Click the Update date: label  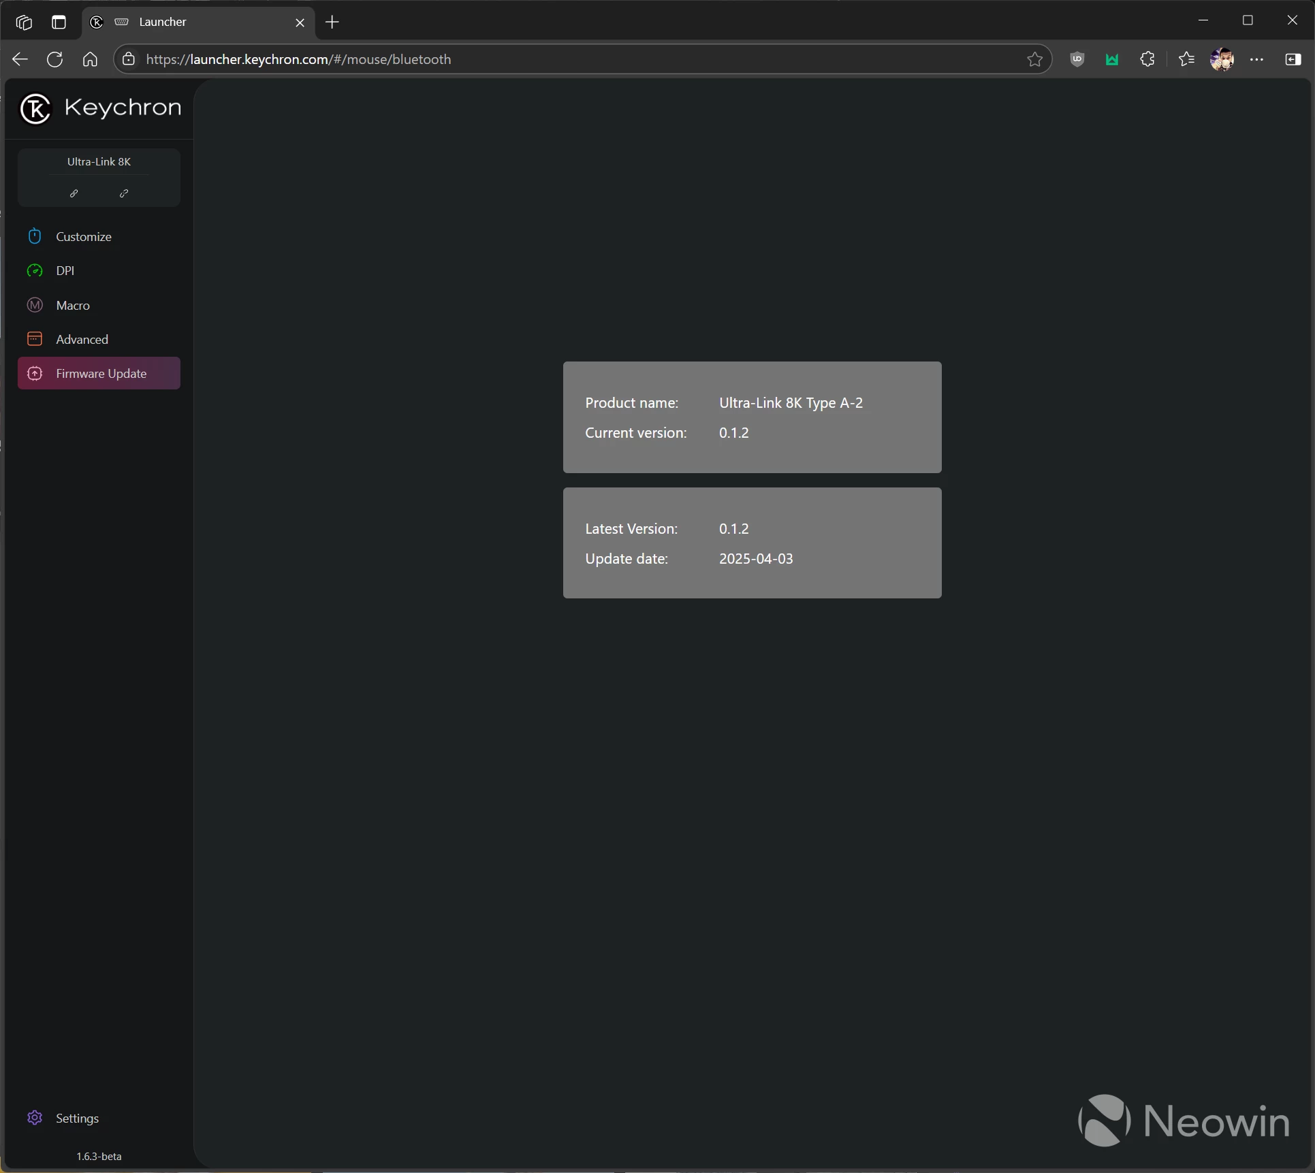[626, 558]
